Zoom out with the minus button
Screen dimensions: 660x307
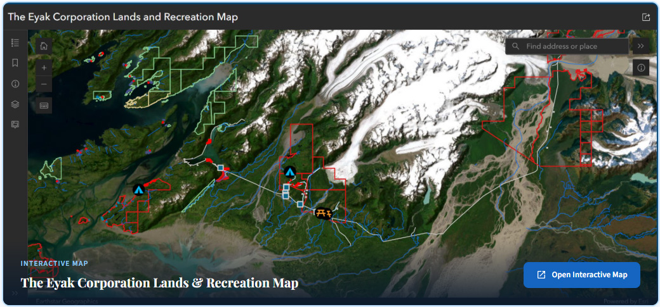[44, 84]
